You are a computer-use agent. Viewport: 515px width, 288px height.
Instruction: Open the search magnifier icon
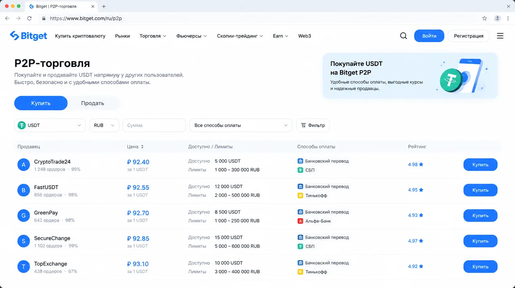(x=403, y=36)
